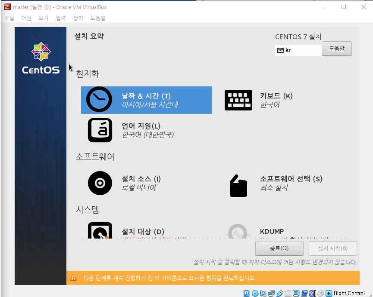Click the shared folders status icon
The width and height of the screenshot is (373, 297).
(288, 293)
